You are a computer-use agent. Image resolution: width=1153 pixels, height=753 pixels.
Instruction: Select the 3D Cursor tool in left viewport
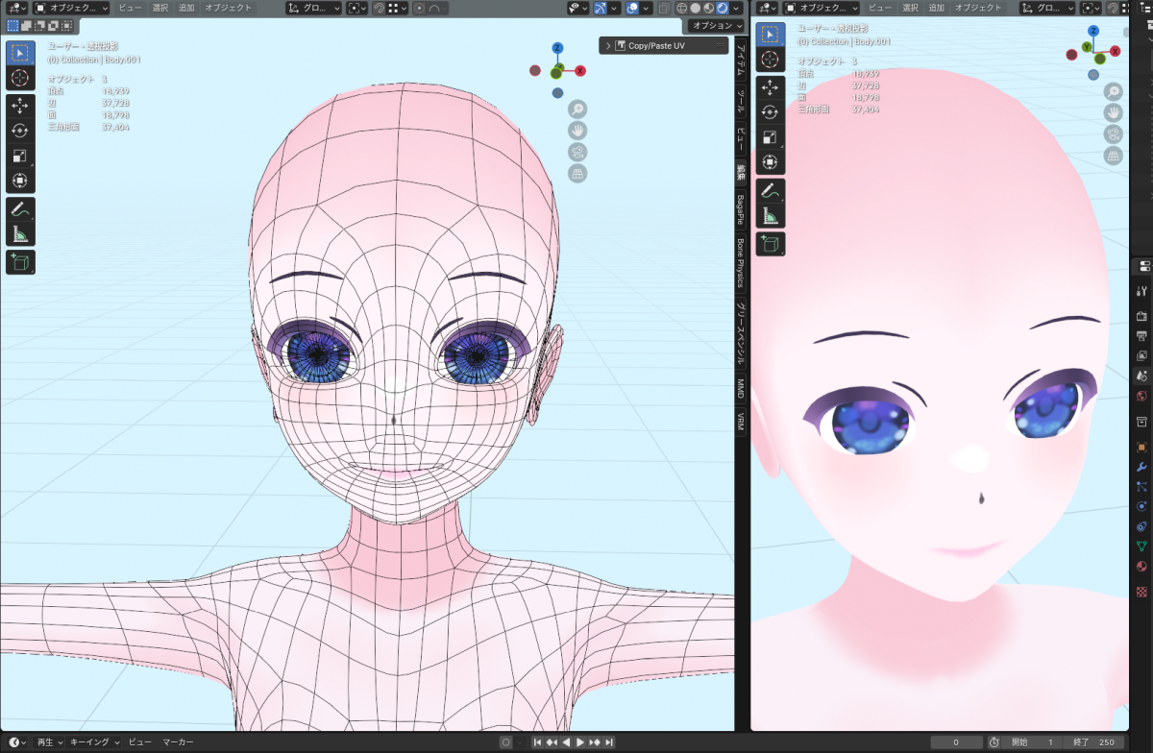click(20, 78)
